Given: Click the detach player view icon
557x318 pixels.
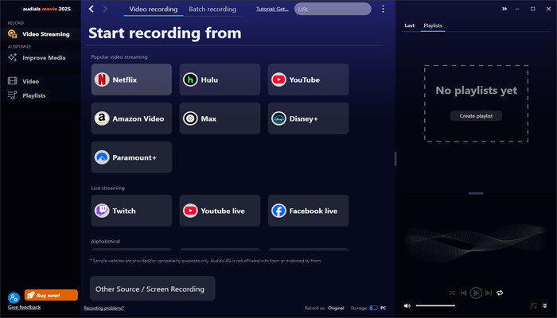Looking at the screenshot, I should (534, 305).
